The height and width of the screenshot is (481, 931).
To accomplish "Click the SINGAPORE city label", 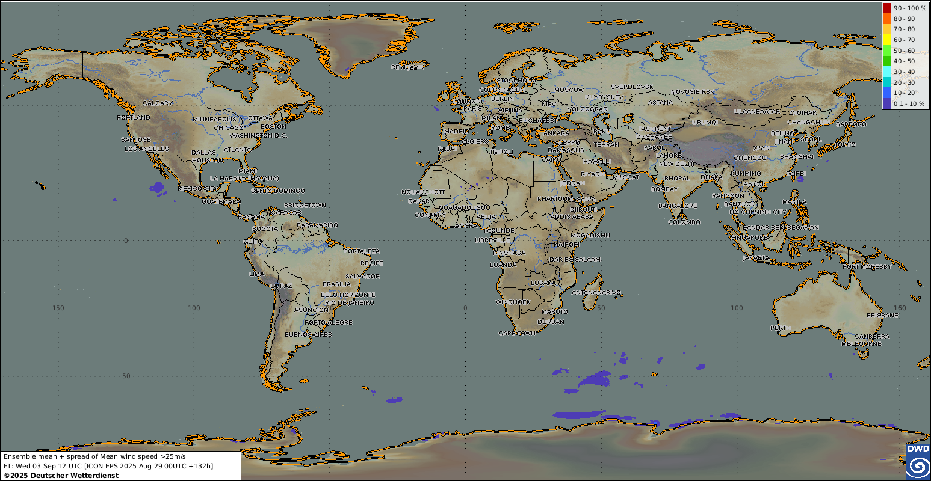I will click(749, 237).
